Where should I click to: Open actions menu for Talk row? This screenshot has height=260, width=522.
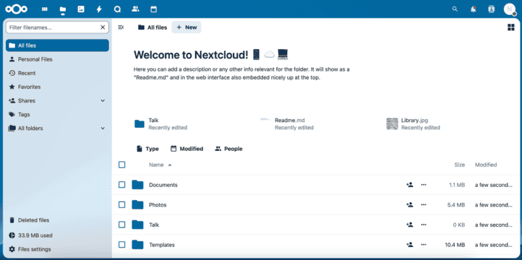[423, 225]
